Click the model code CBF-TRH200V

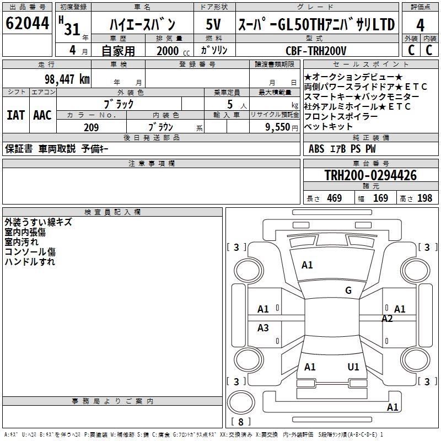[316, 51]
